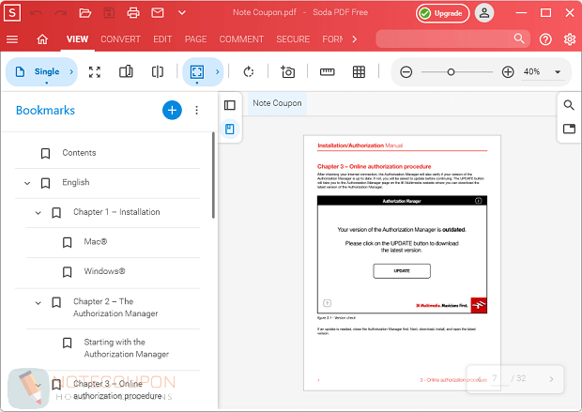Click the bookmarks panel scrollbar
This screenshot has width=582, height=412.
click(213, 175)
